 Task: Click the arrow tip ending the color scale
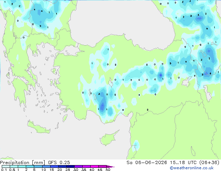coord(110,166)
